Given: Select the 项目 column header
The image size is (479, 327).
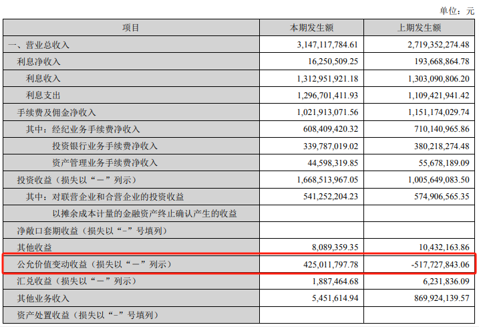Looking at the screenshot, I should point(131,28).
